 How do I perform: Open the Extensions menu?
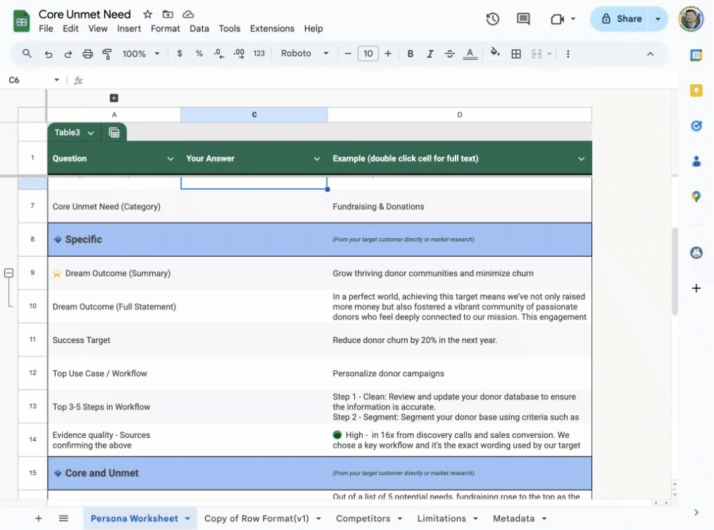(272, 29)
